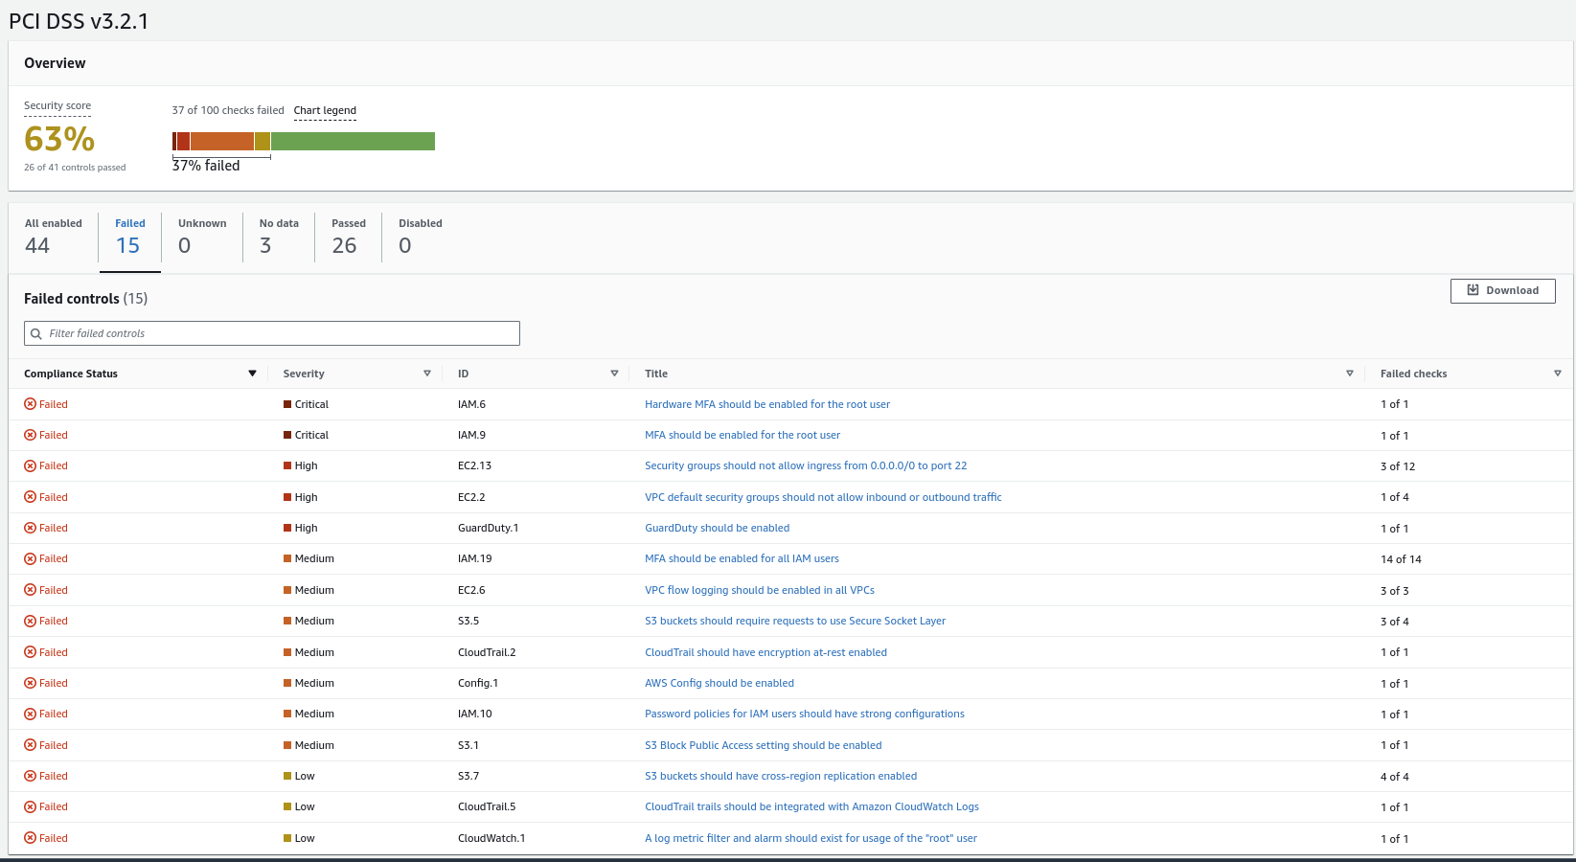Screen dimensions: 1576x862
Task: Click the yellow low segment of chart bar
Action: pyautogui.click(x=263, y=142)
